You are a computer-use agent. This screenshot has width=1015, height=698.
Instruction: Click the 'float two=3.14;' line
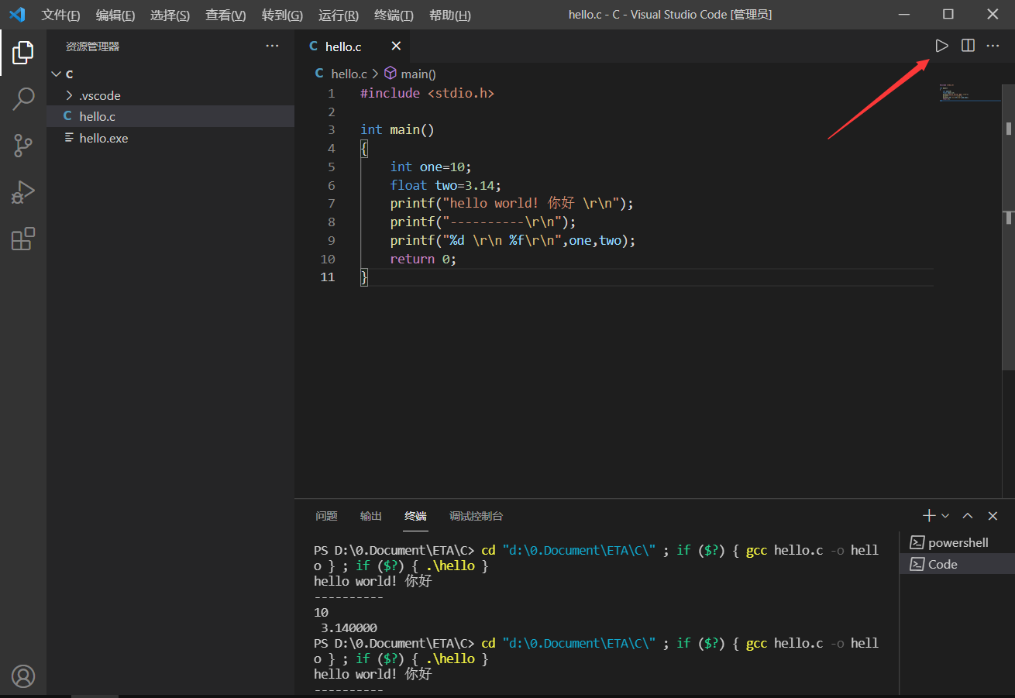446,185
